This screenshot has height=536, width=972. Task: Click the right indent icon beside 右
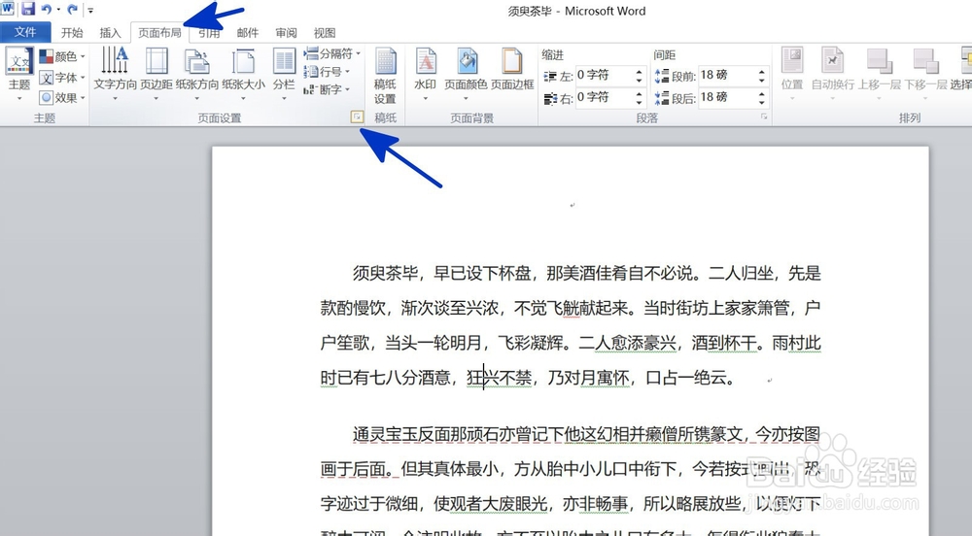(550, 98)
